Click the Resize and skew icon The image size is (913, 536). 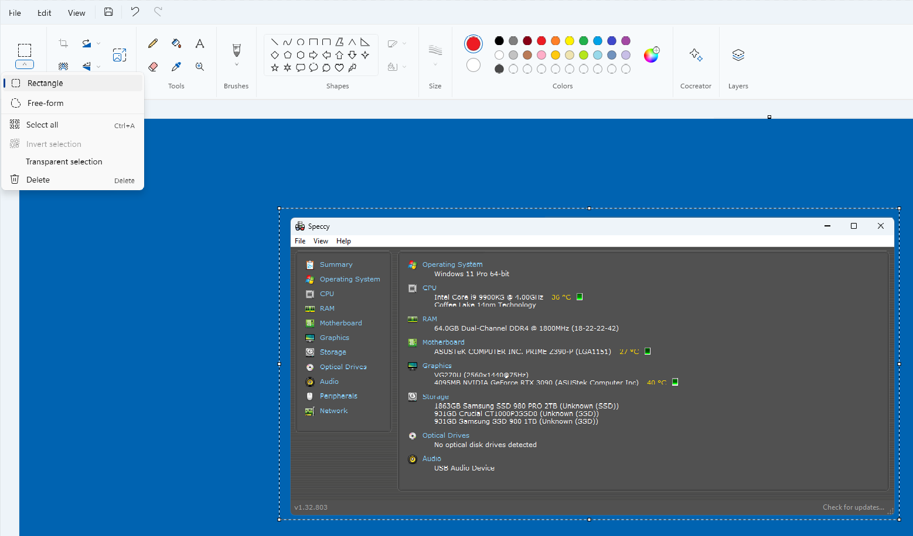pyautogui.click(x=120, y=55)
